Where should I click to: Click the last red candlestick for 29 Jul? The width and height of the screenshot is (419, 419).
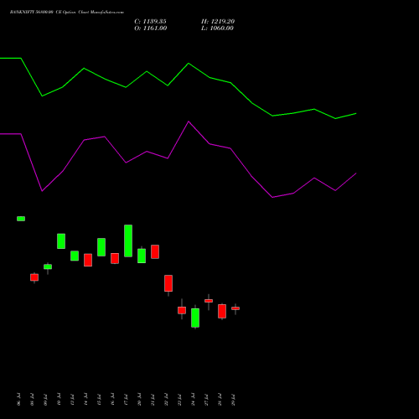(235, 308)
